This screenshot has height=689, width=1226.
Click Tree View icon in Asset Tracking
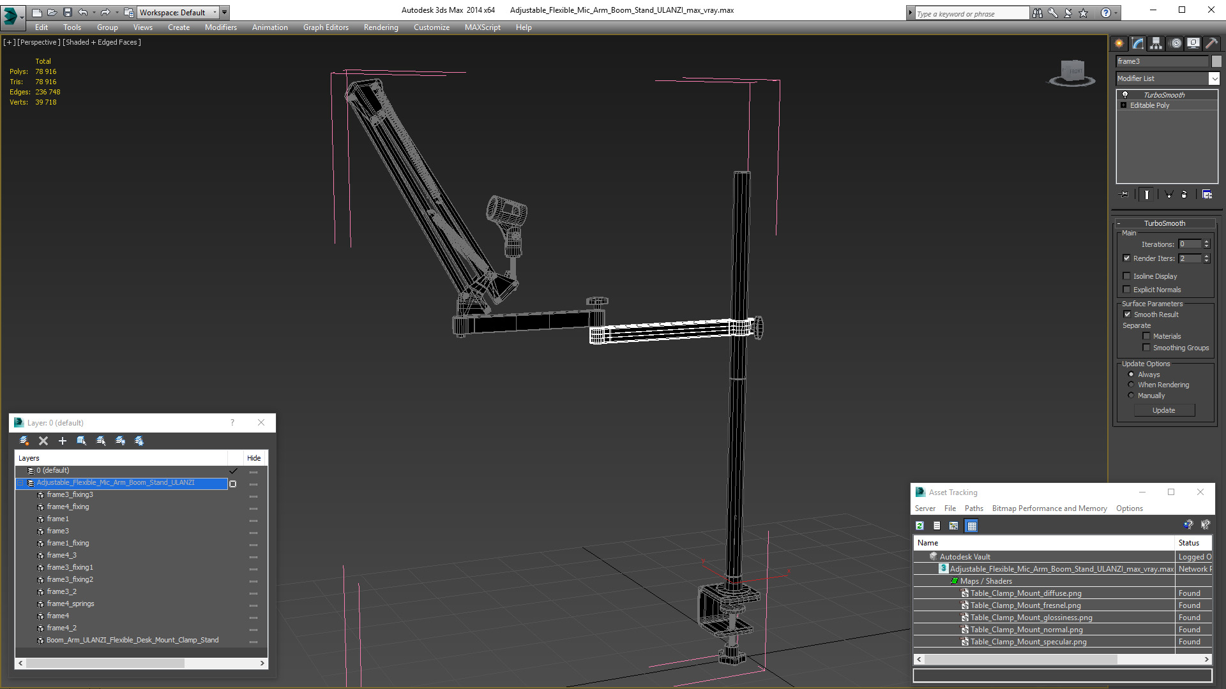pyautogui.click(x=954, y=526)
